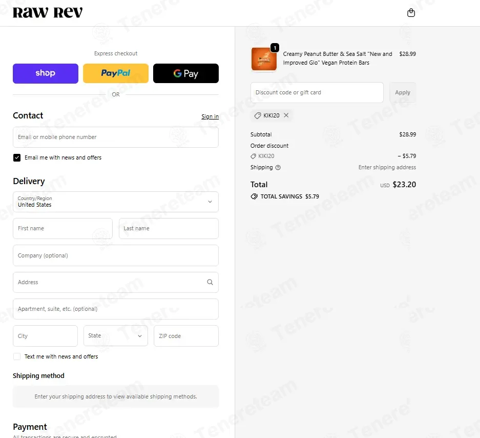Focus the ZIP code field
480x438 pixels.
click(x=186, y=336)
